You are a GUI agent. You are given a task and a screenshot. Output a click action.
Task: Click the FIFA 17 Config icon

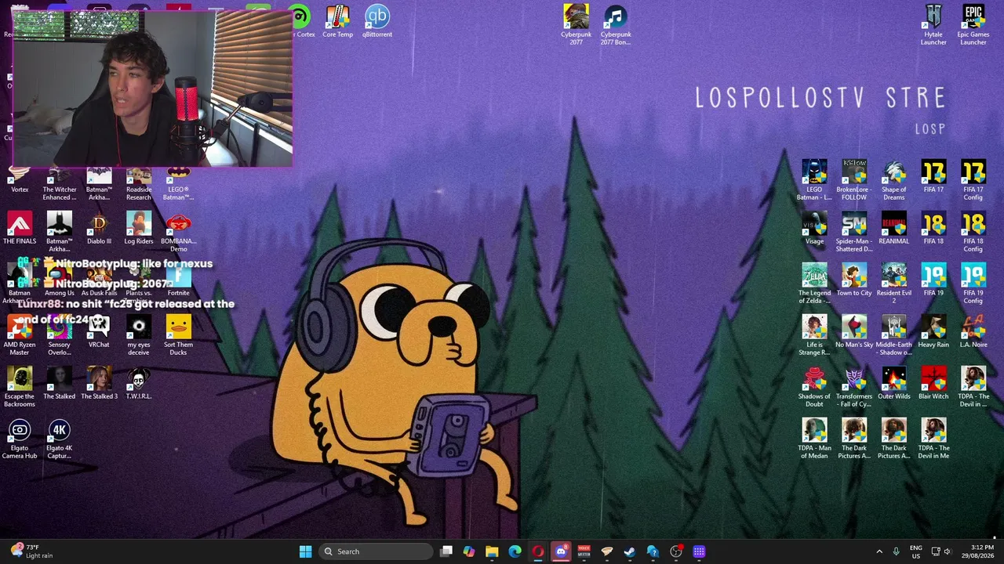click(x=973, y=180)
